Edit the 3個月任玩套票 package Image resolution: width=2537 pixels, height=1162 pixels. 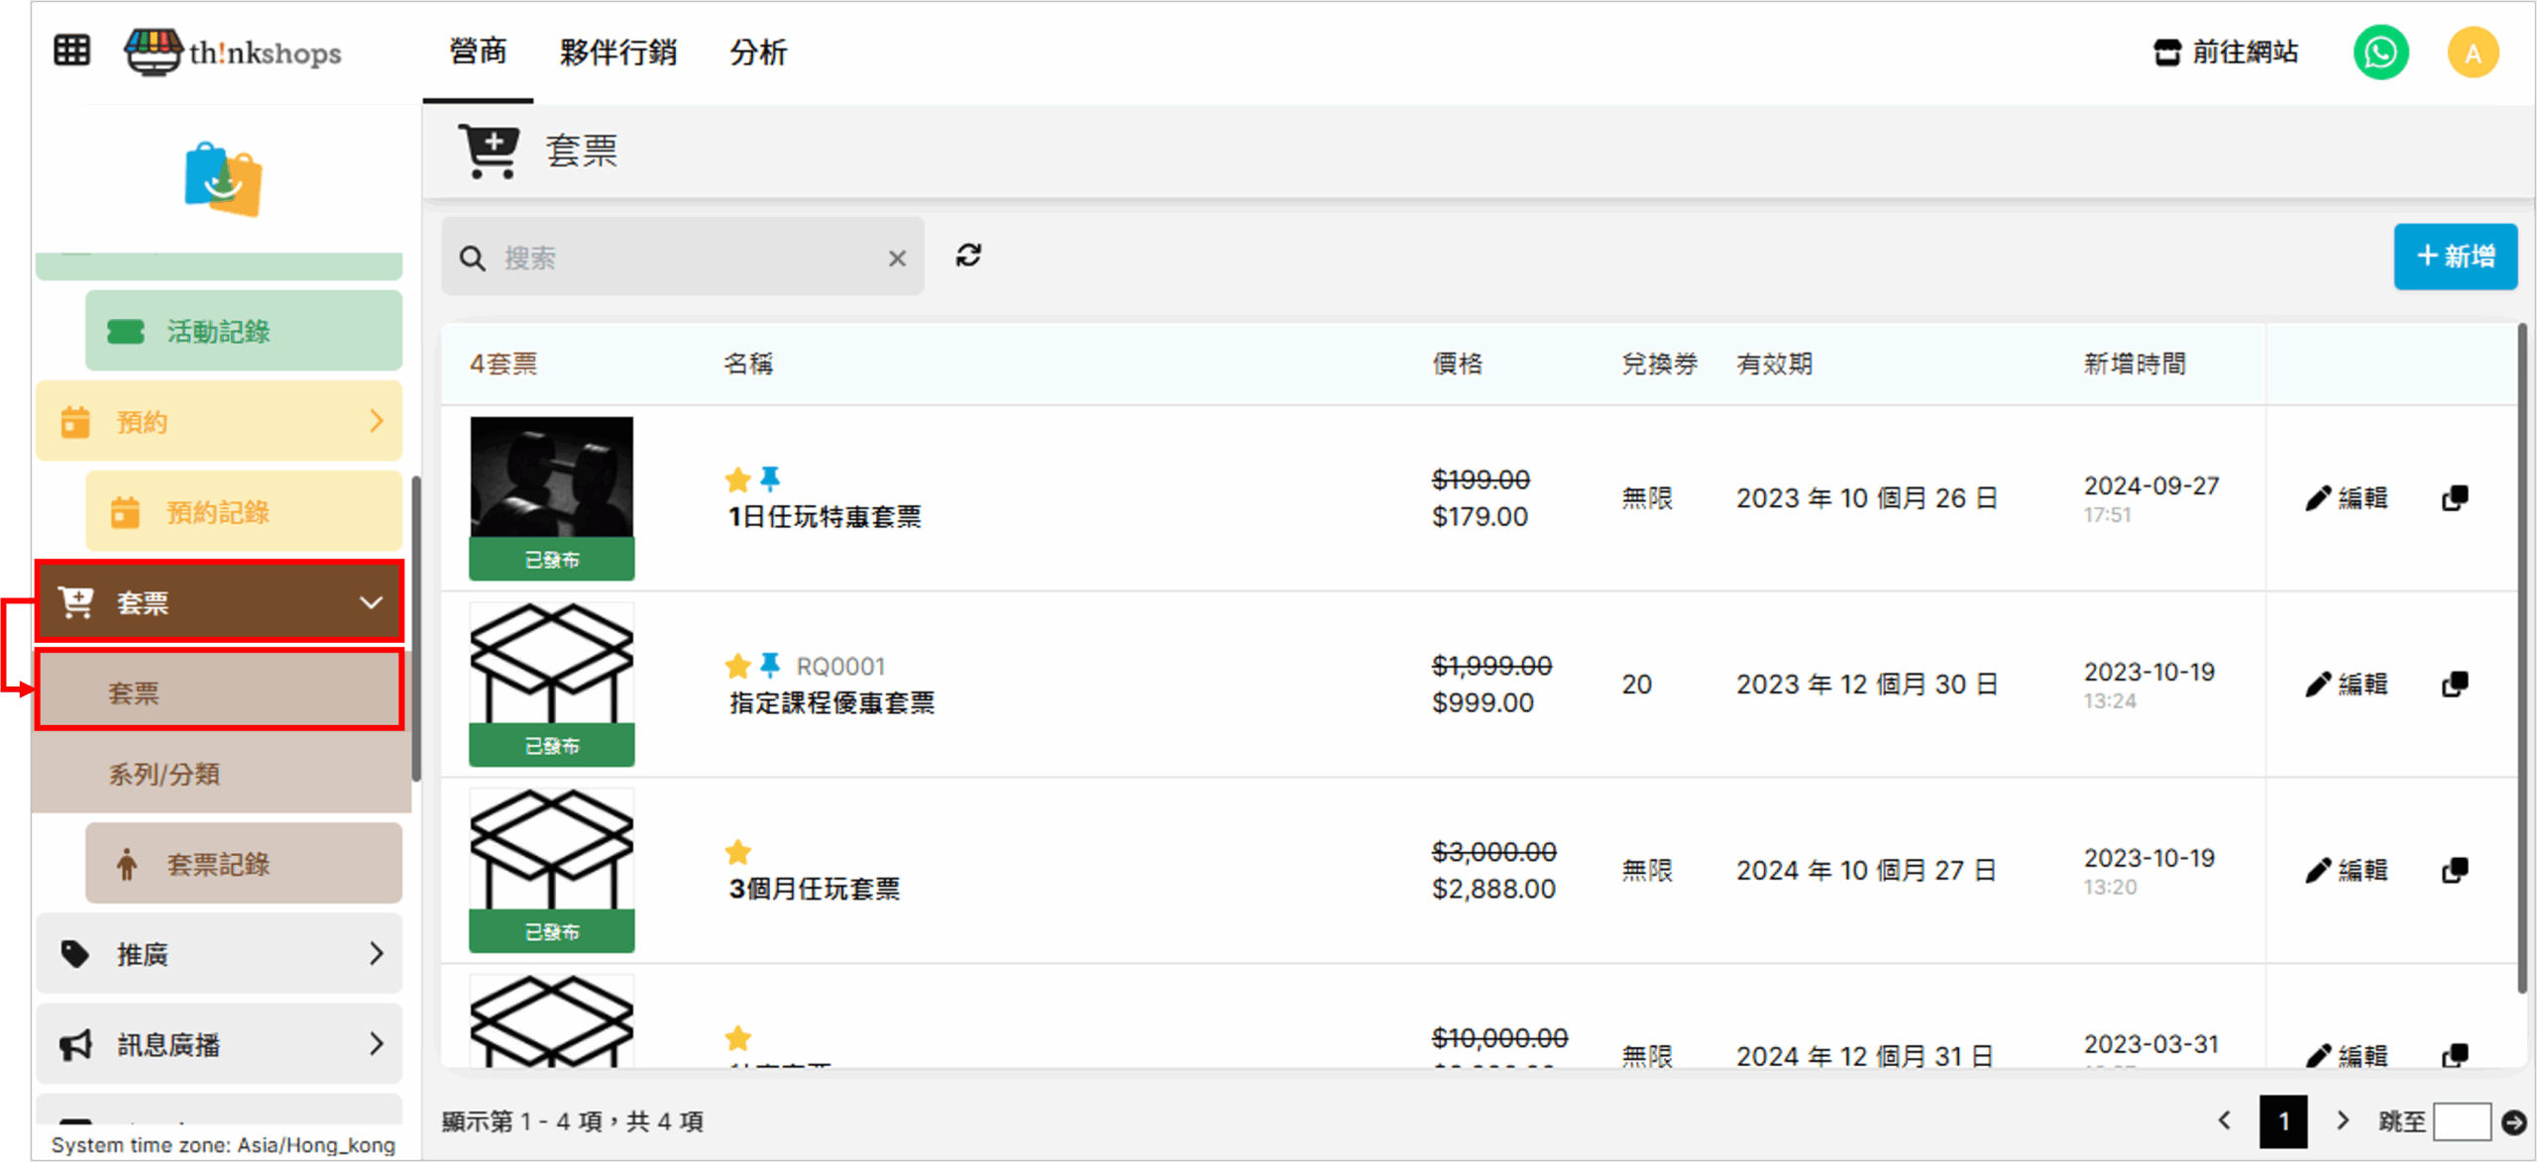(x=2347, y=871)
